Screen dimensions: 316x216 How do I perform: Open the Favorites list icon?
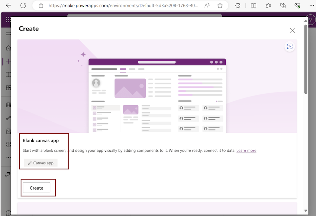(268, 6)
